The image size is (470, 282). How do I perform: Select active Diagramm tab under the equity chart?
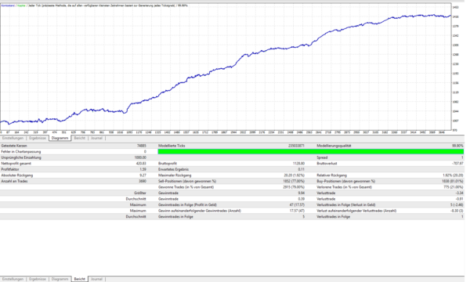60,138
